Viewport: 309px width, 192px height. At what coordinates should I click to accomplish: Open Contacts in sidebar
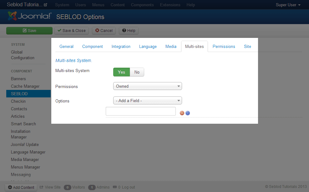[x=19, y=109]
